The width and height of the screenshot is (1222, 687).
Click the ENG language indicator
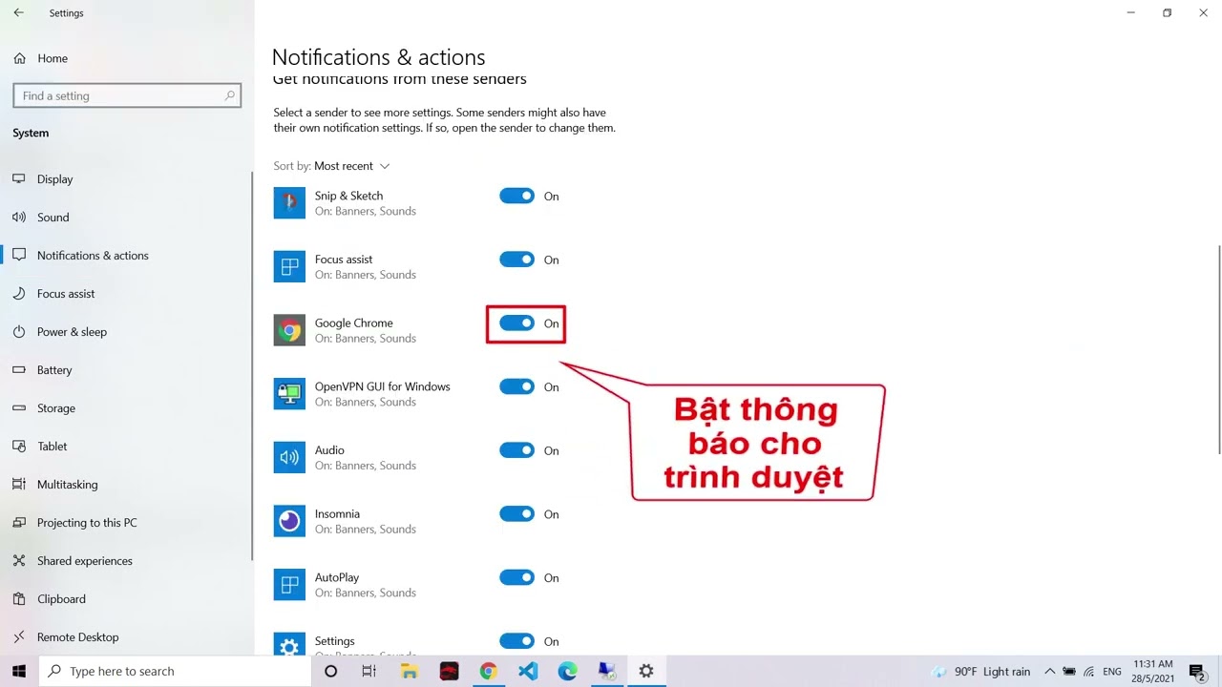pos(1112,672)
